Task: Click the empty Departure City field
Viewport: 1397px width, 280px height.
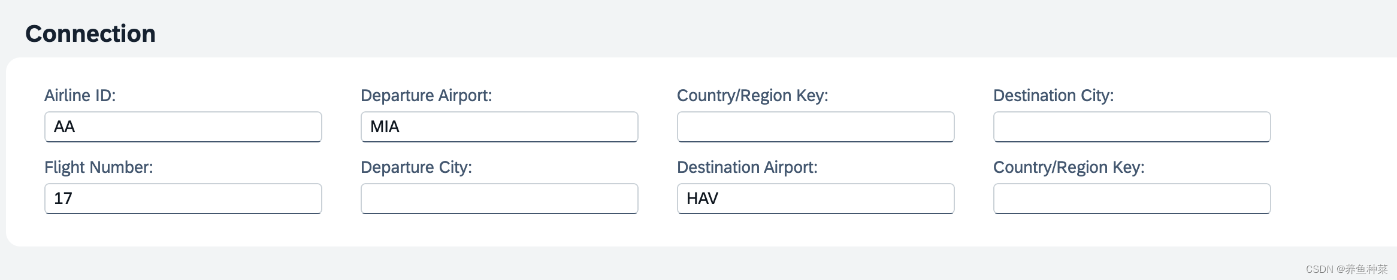Action: 499,199
